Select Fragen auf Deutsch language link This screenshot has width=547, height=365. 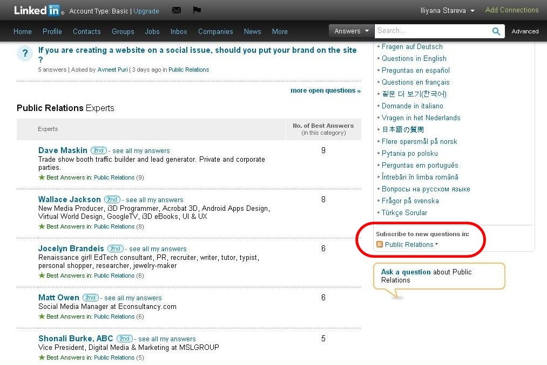tap(412, 47)
